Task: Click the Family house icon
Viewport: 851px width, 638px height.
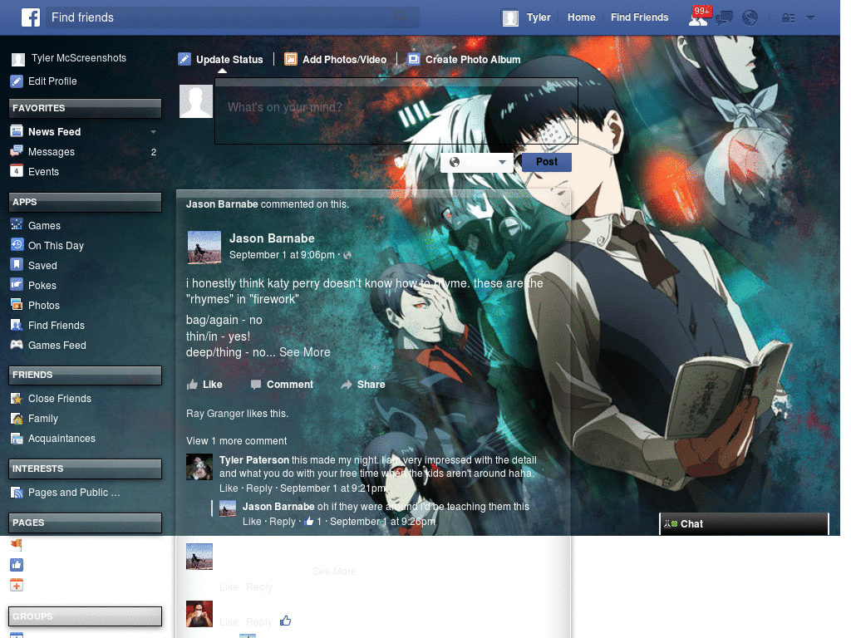Action: click(17, 419)
